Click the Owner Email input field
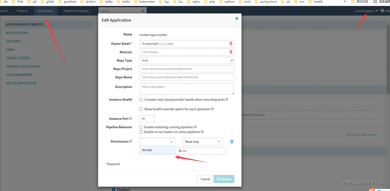This screenshot has width=390, height=191. pos(187,44)
